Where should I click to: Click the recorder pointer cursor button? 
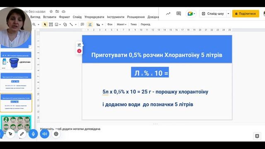(x=10, y=134)
